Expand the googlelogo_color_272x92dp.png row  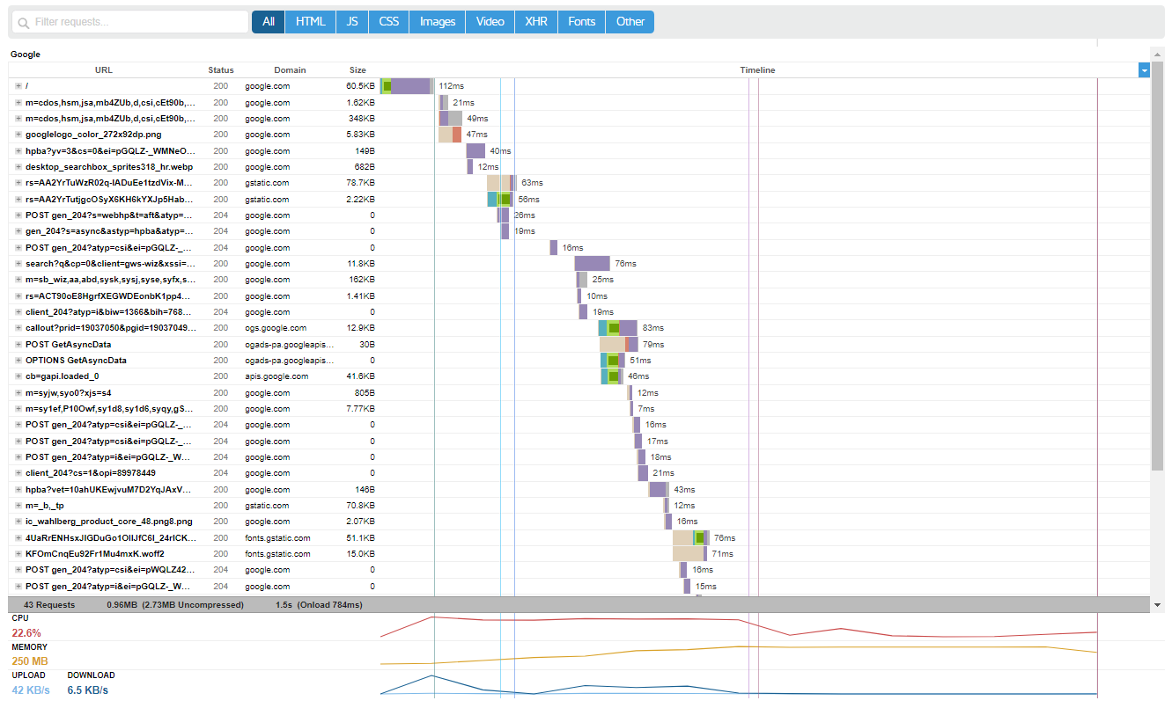[x=18, y=135]
